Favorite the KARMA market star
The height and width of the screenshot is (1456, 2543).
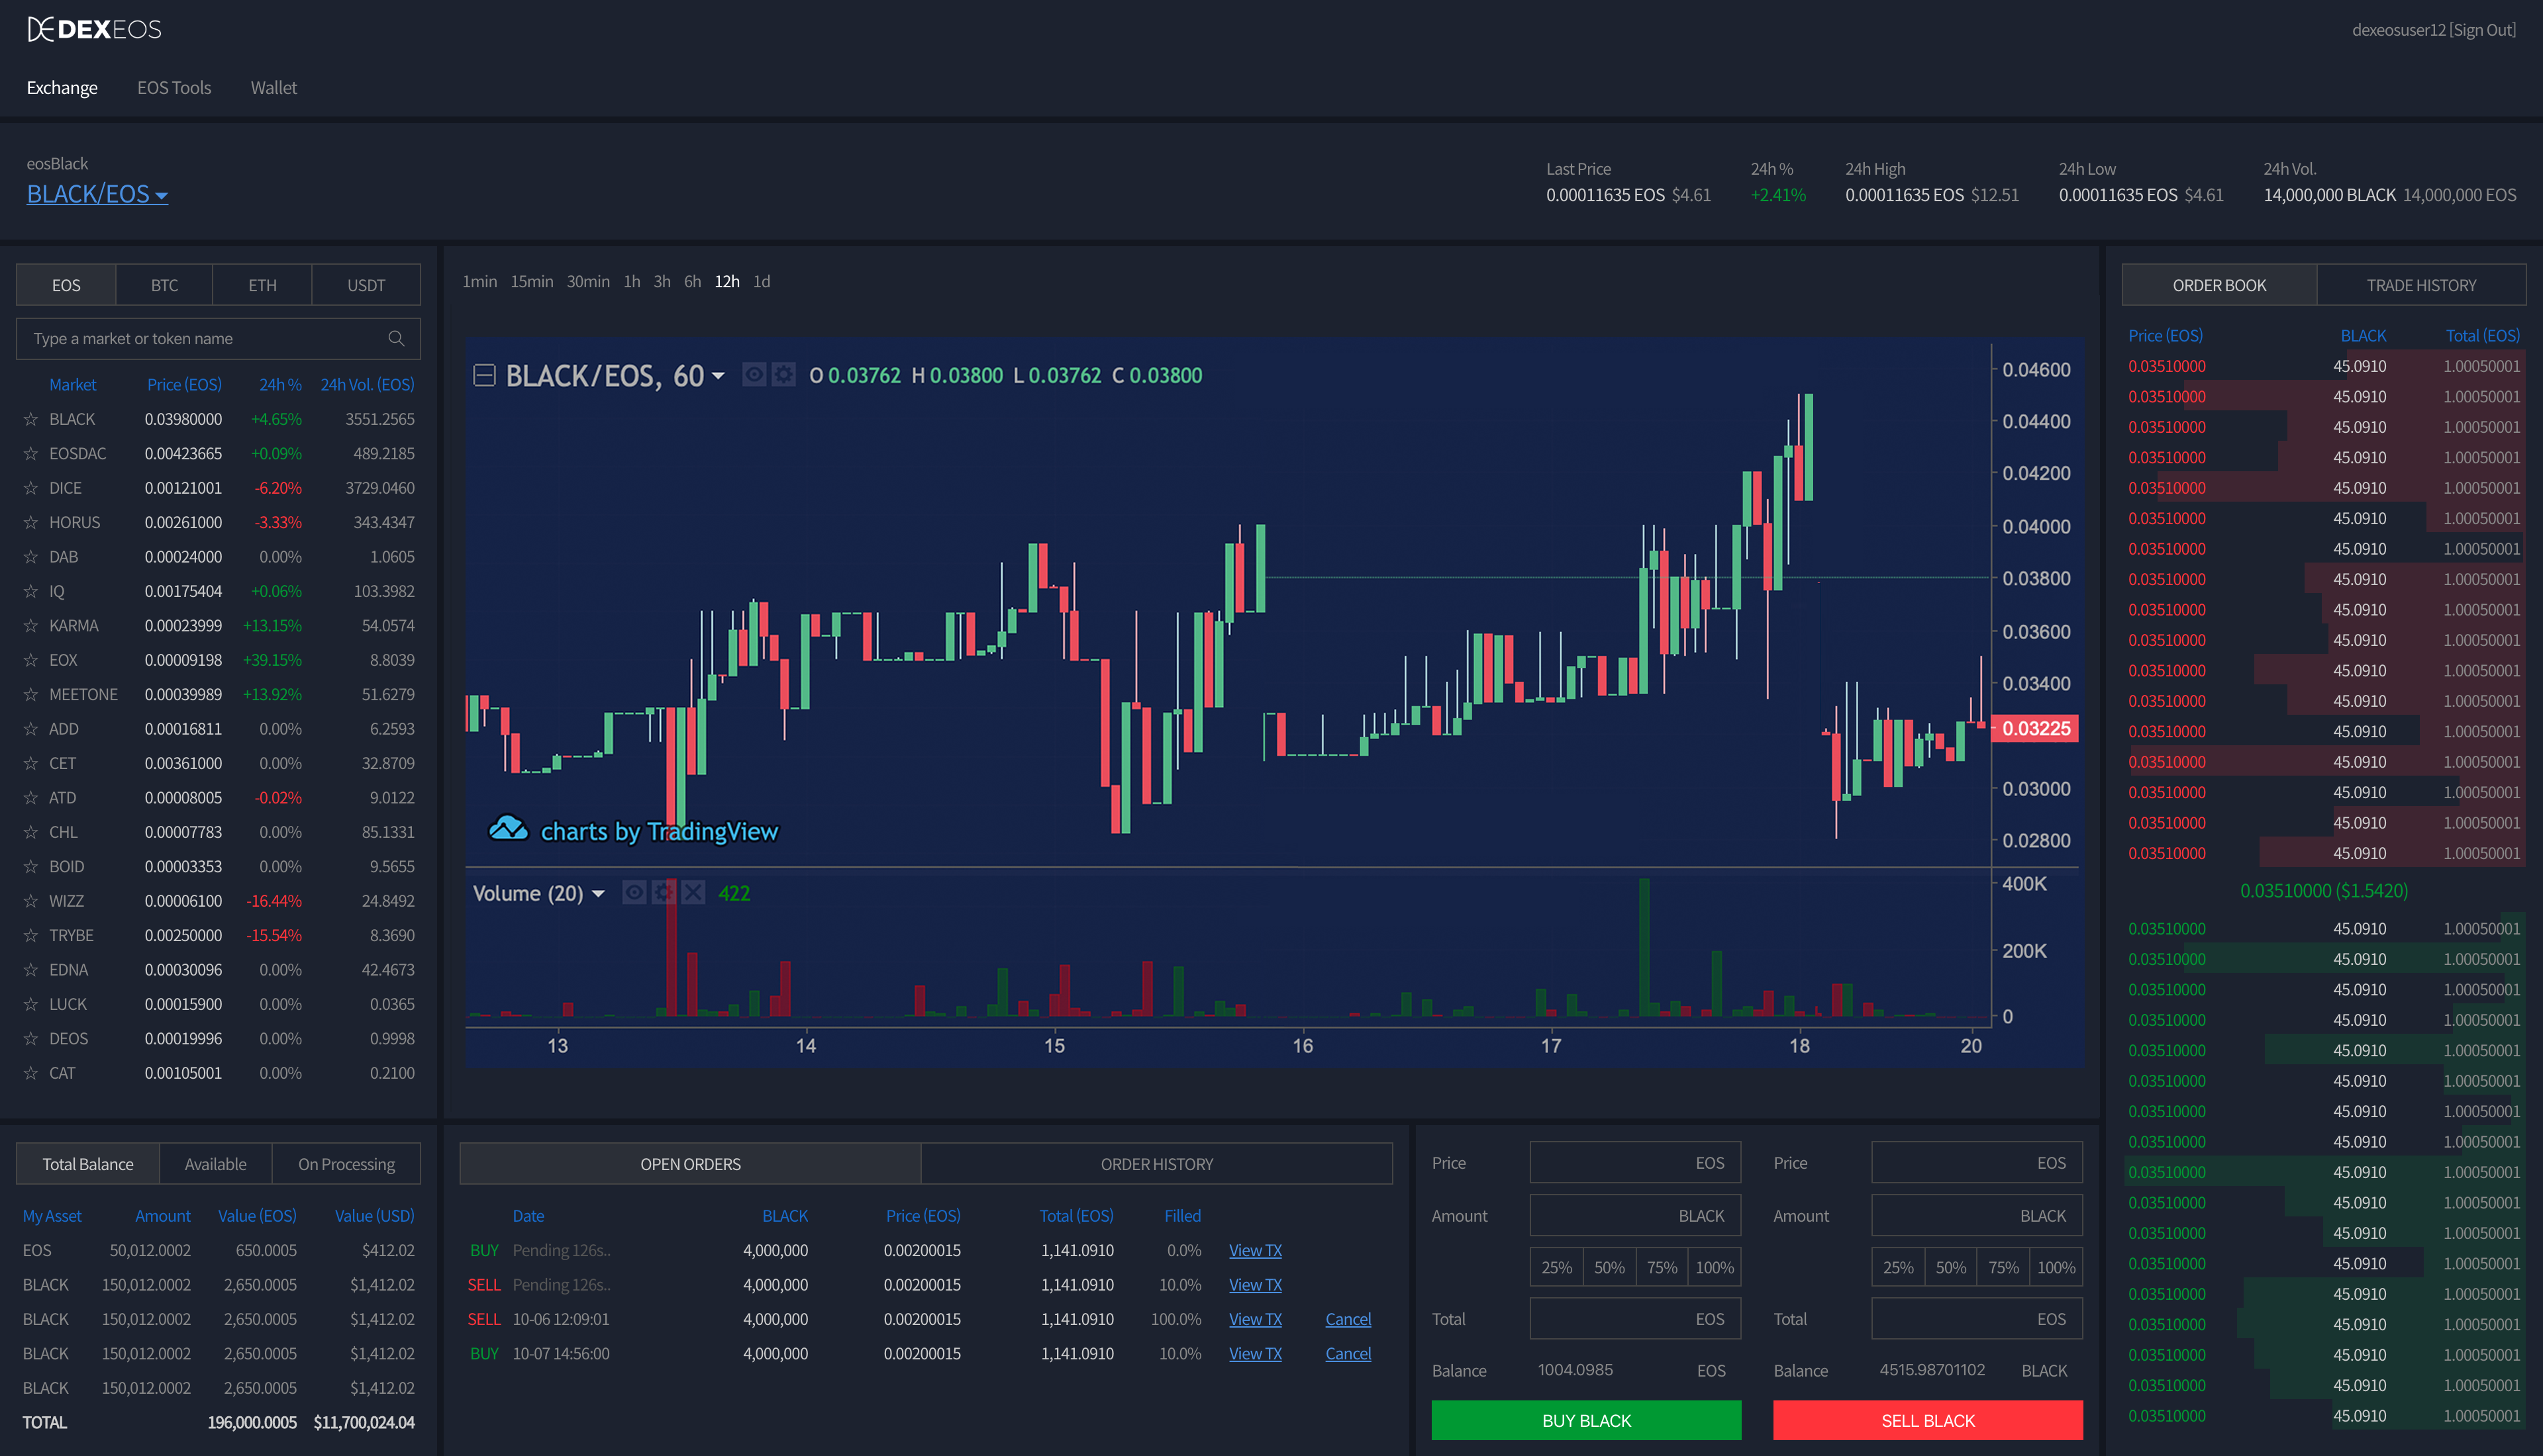(x=31, y=626)
